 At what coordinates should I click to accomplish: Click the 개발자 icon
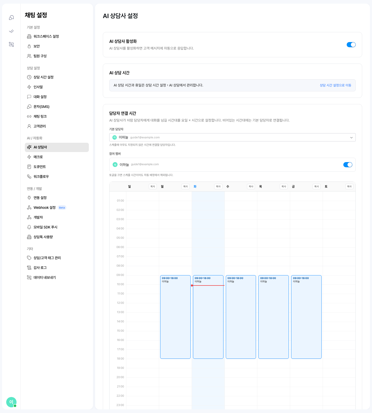tap(29, 217)
